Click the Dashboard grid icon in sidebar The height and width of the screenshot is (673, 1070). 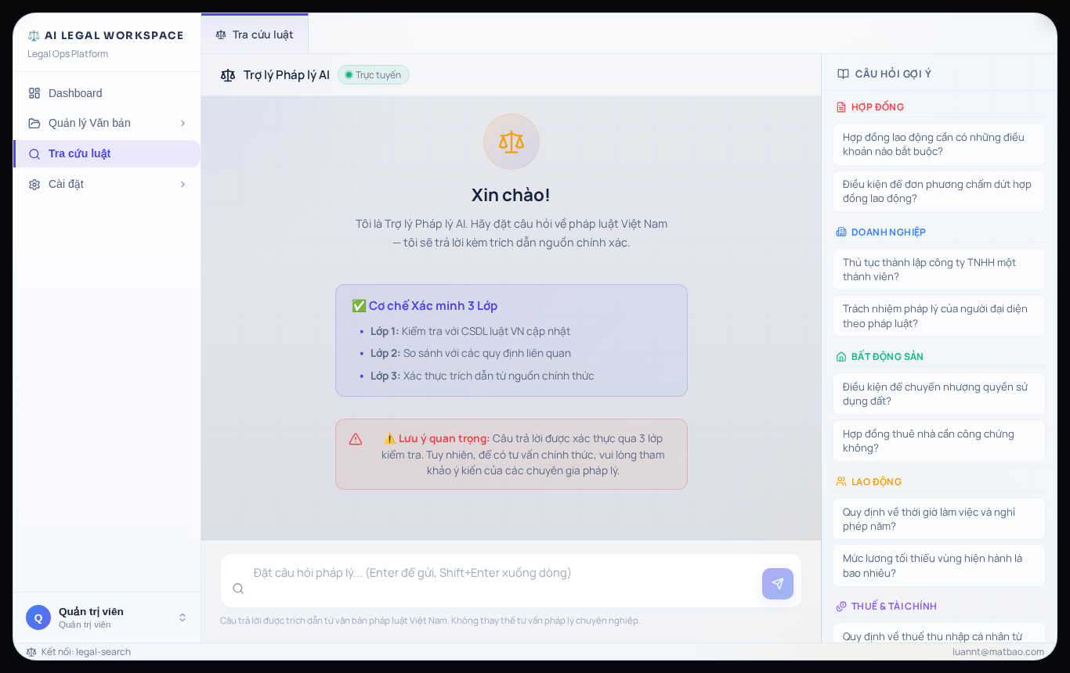tap(34, 93)
